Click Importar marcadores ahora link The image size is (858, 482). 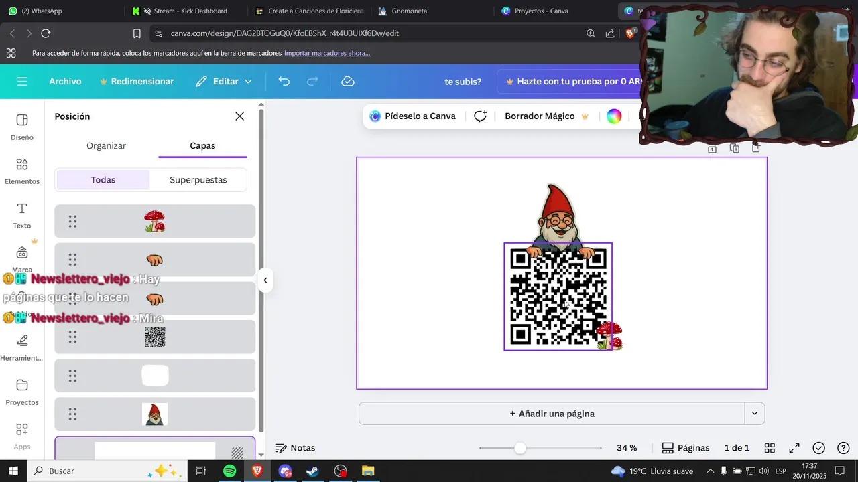pyautogui.click(x=327, y=53)
